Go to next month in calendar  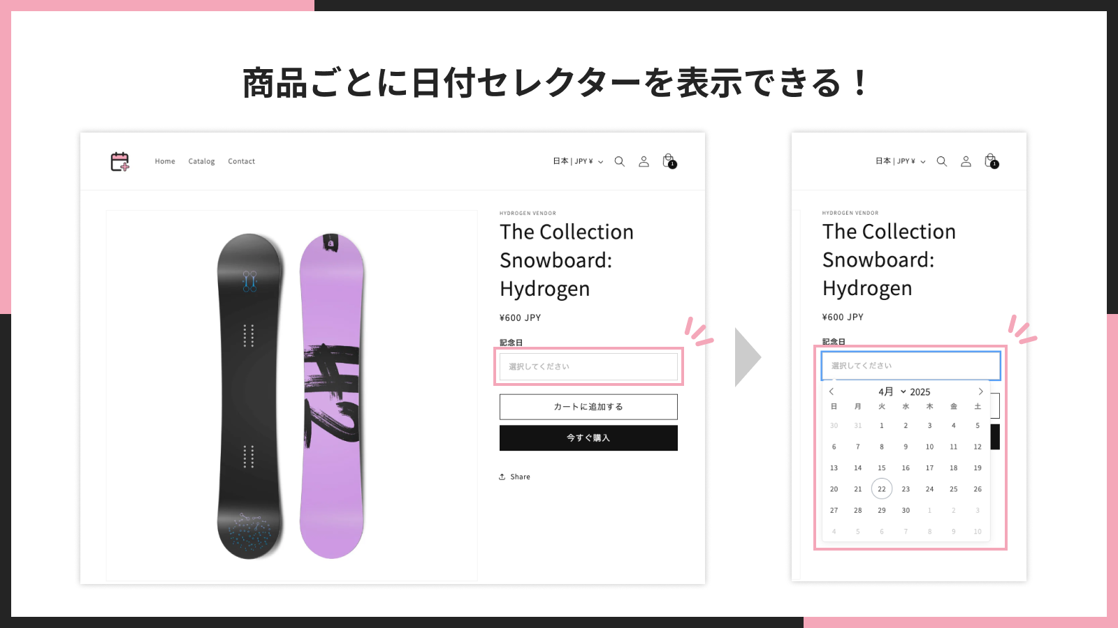pos(980,391)
